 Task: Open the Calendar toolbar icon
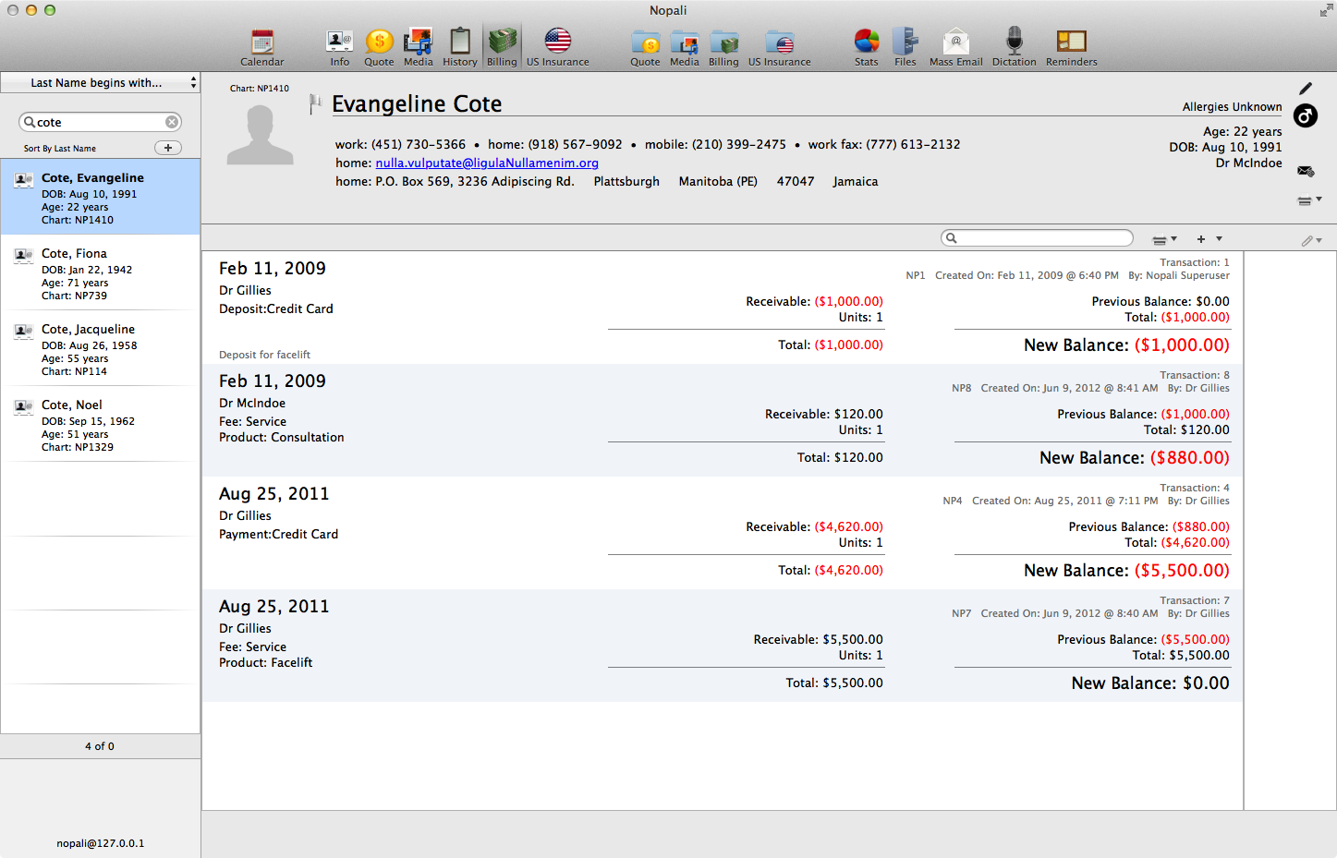click(x=262, y=47)
